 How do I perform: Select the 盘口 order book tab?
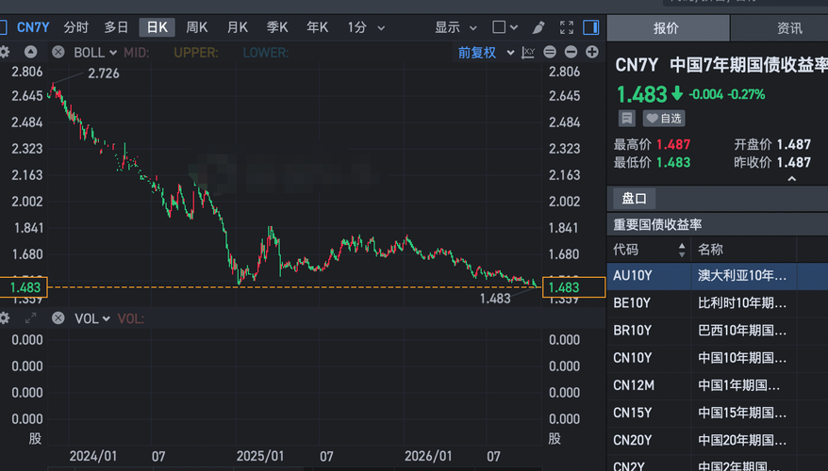point(634,199)
